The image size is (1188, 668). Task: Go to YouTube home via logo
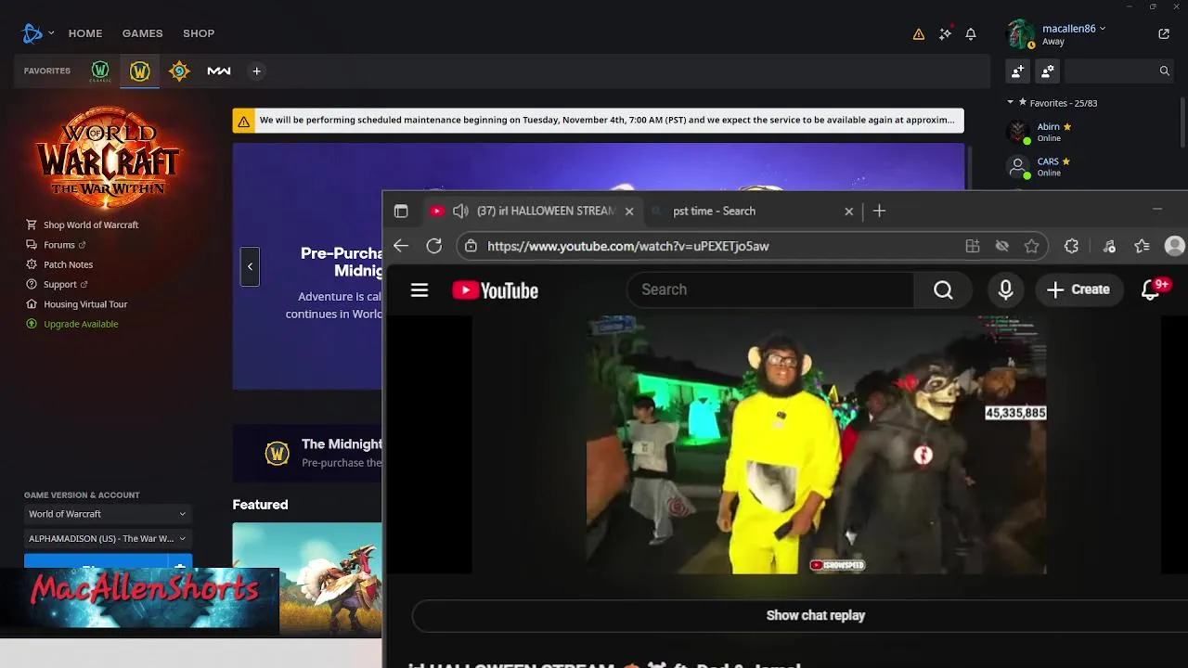click(x=496, y=290)
